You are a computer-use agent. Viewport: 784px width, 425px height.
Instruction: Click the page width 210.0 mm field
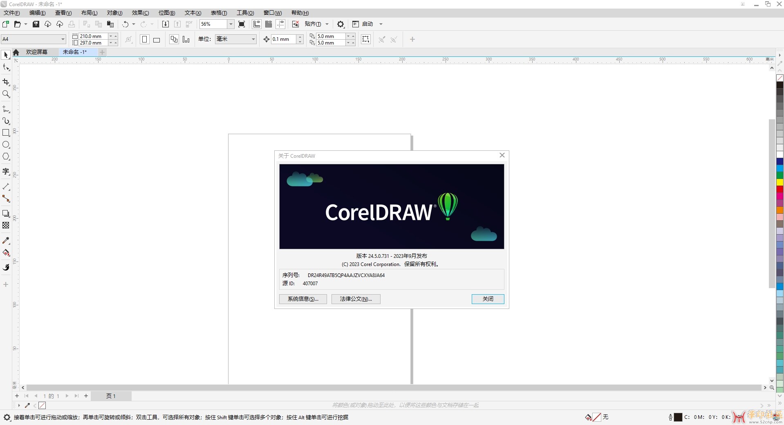tap(93, 36)
